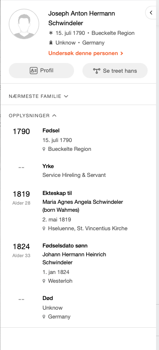
Task: Click location pin beside Hseluenne church
Action: point(44,229)
